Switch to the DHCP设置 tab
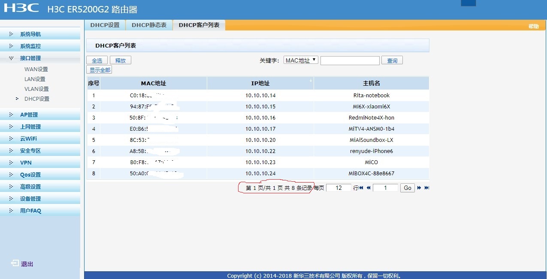The width and height of the screenshot is (547, 279). [105, 25]
